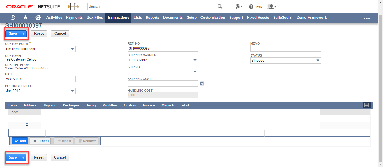Image resolution: width=383 pixels, height=167 pixels.
Task: Click the bottom Reset button
Action: (39, 157)
